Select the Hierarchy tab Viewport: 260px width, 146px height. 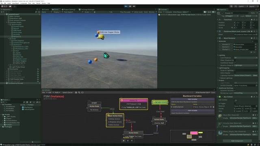point(6,9)
